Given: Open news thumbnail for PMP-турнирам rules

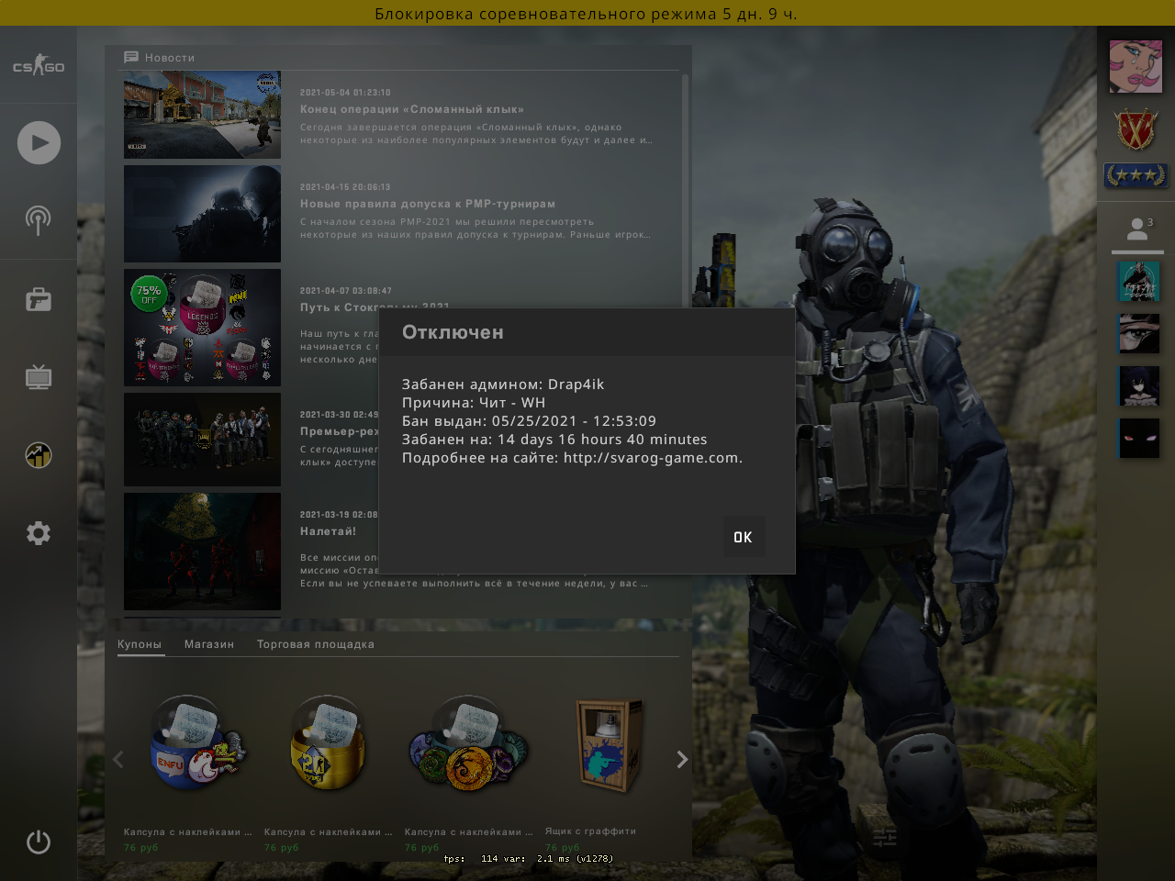Looking at the screenshot, I should coord(203,214).
